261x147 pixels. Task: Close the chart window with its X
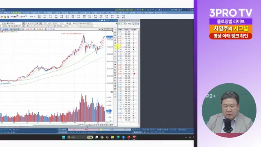pos(116,20)
